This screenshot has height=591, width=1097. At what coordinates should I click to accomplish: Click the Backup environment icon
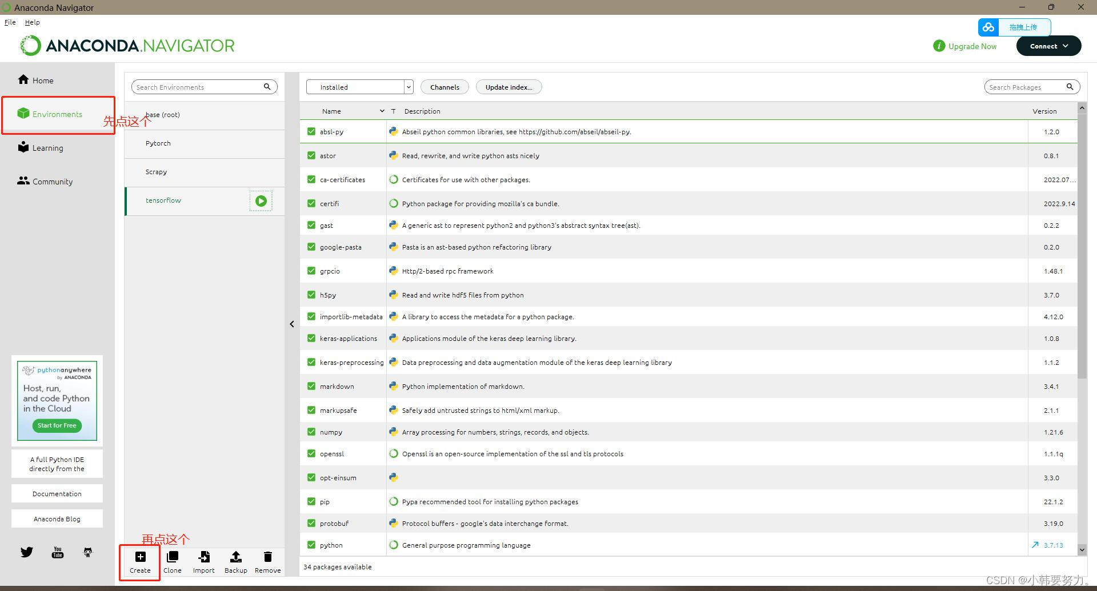(x=235, y=557)
